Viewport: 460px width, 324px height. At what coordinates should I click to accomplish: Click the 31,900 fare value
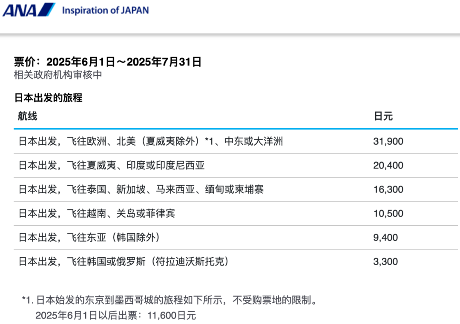(388, 141)
